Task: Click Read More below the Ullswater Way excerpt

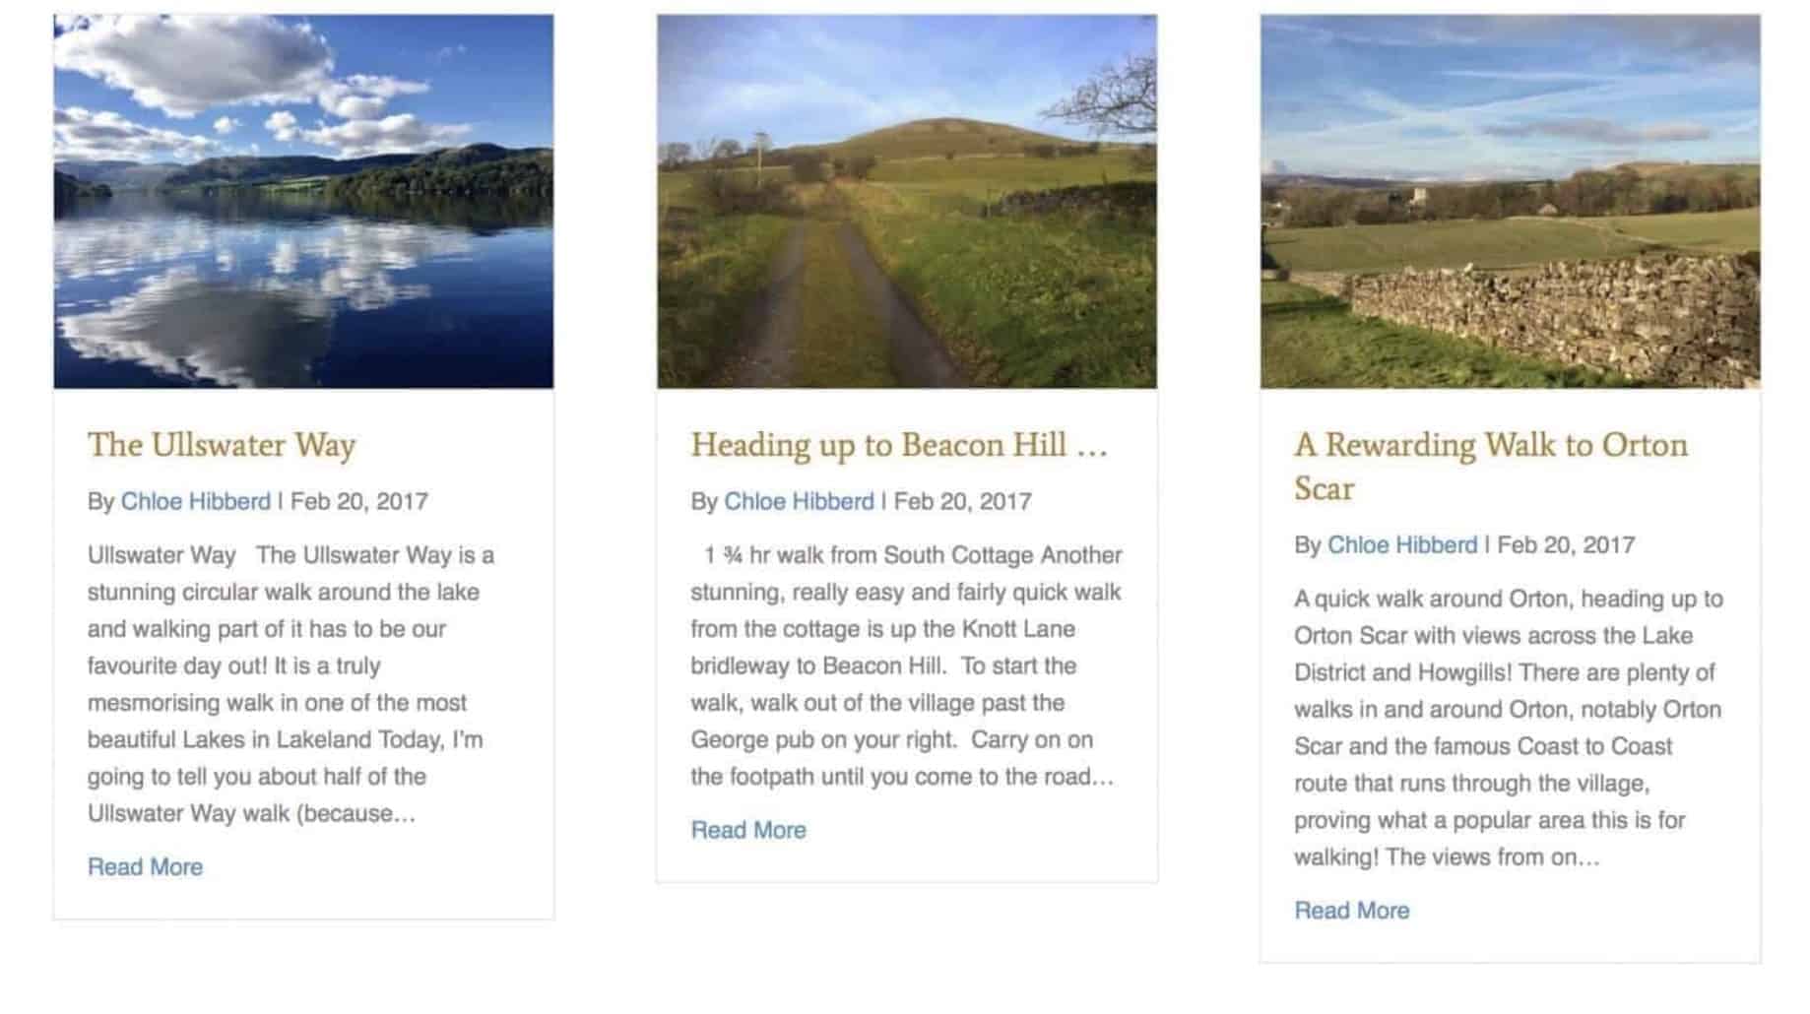Action: (145, 866)
